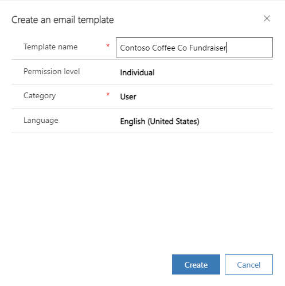Close the Create an email template dialog

[x=267, y=18]
